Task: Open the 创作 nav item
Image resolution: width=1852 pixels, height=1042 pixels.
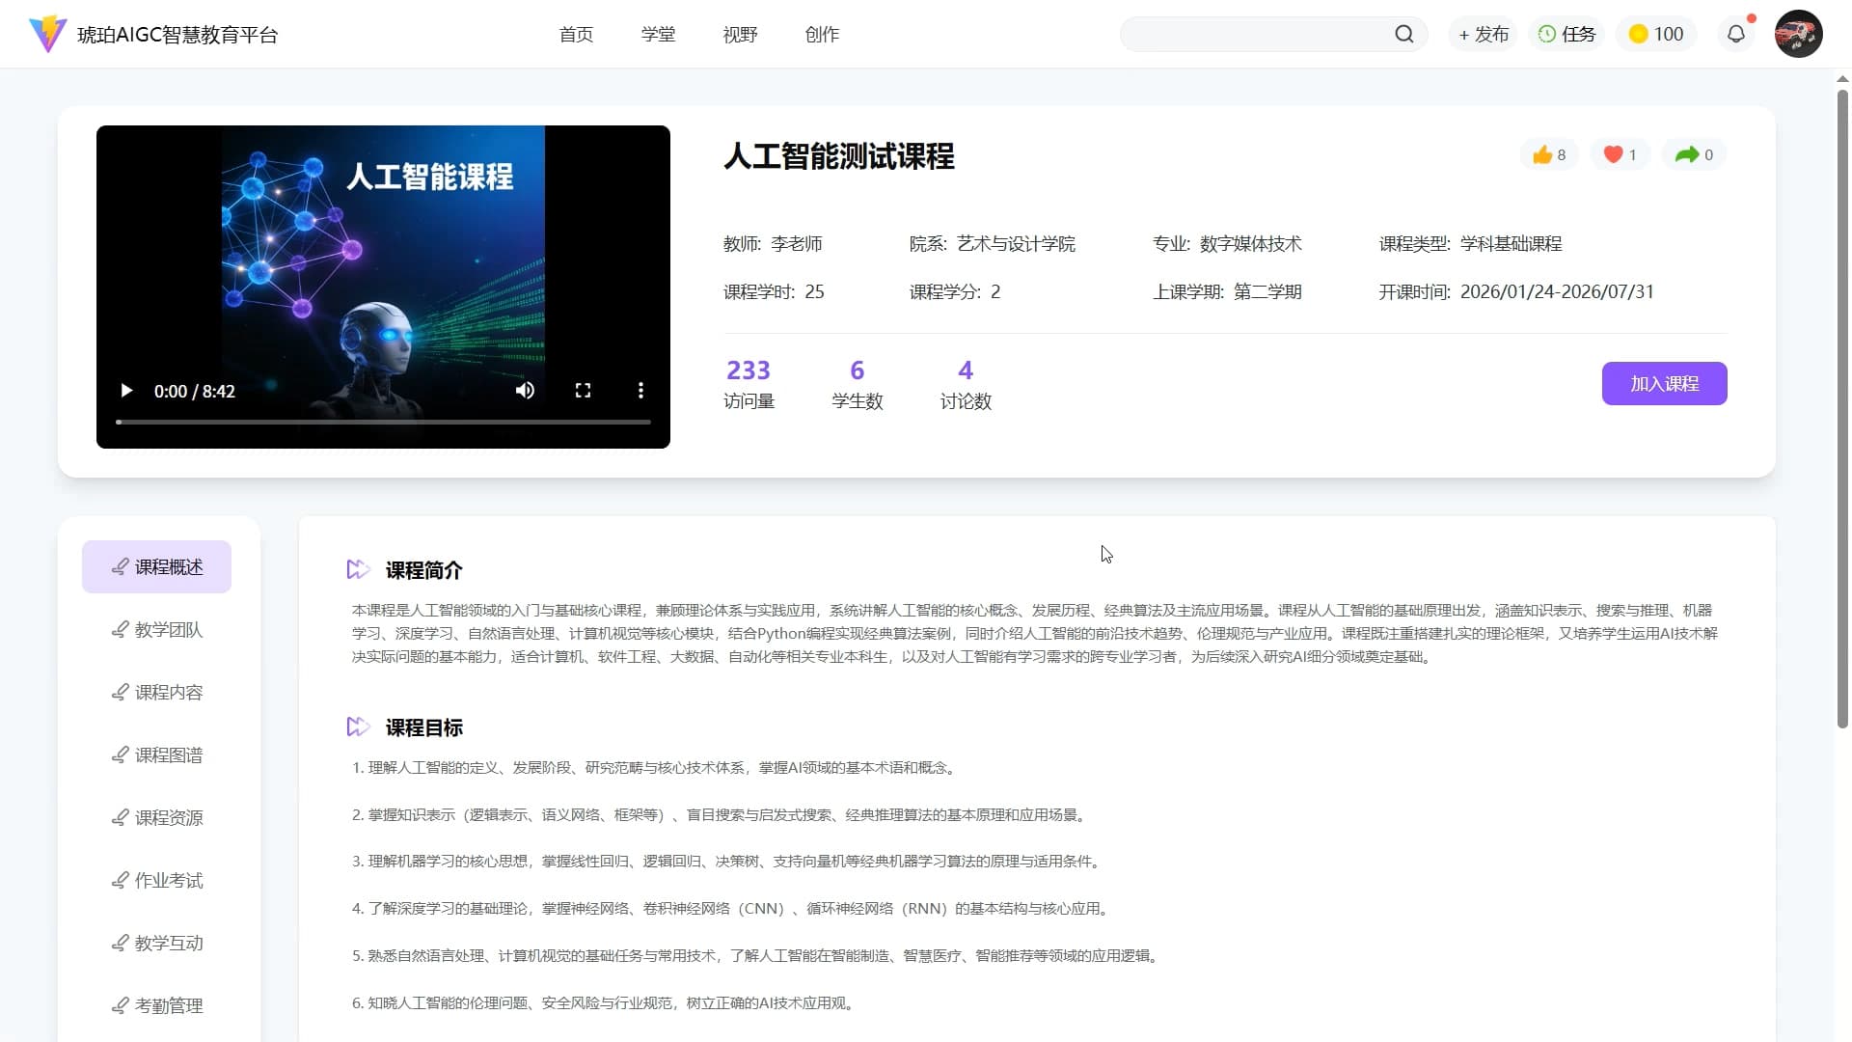Action: 822,35
